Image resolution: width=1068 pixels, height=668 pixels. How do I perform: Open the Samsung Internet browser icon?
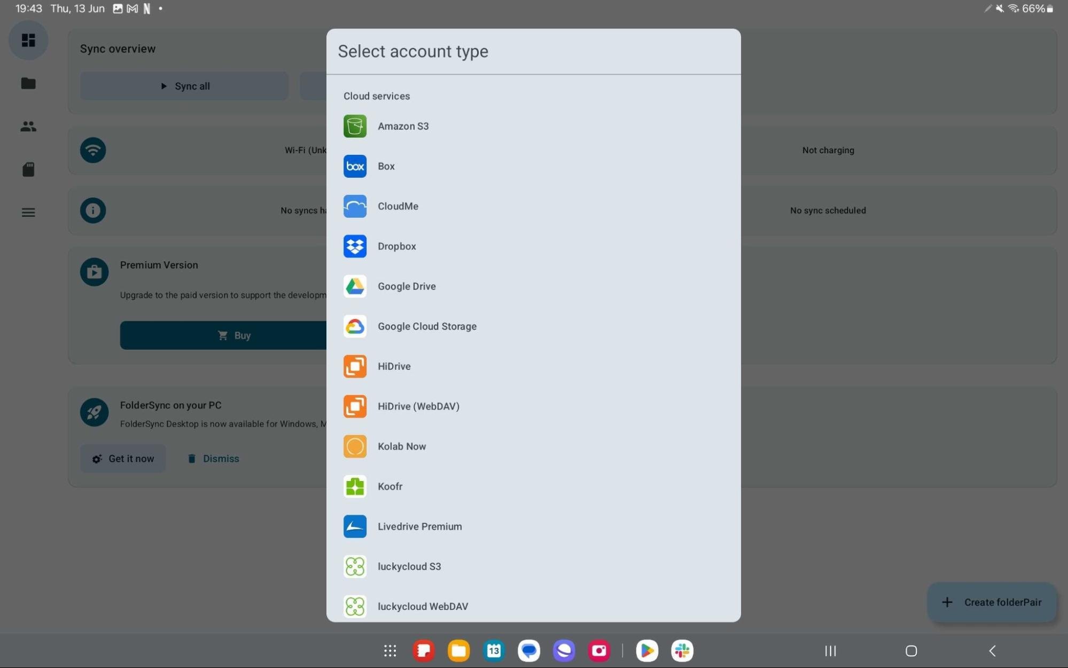point(564,650)
